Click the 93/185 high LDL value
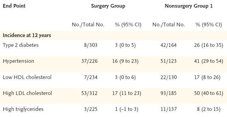 pos(168,93)
